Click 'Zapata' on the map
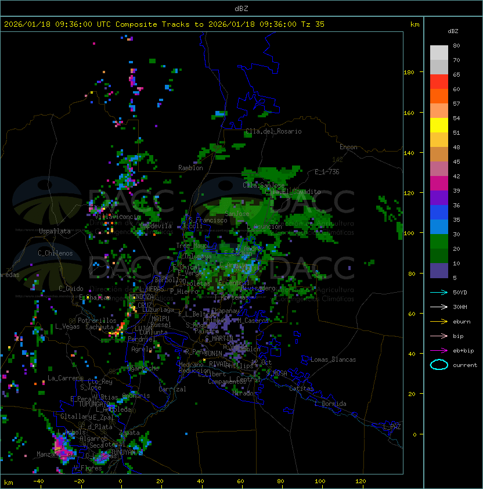483x489 pixels. [x=129, y=433]
